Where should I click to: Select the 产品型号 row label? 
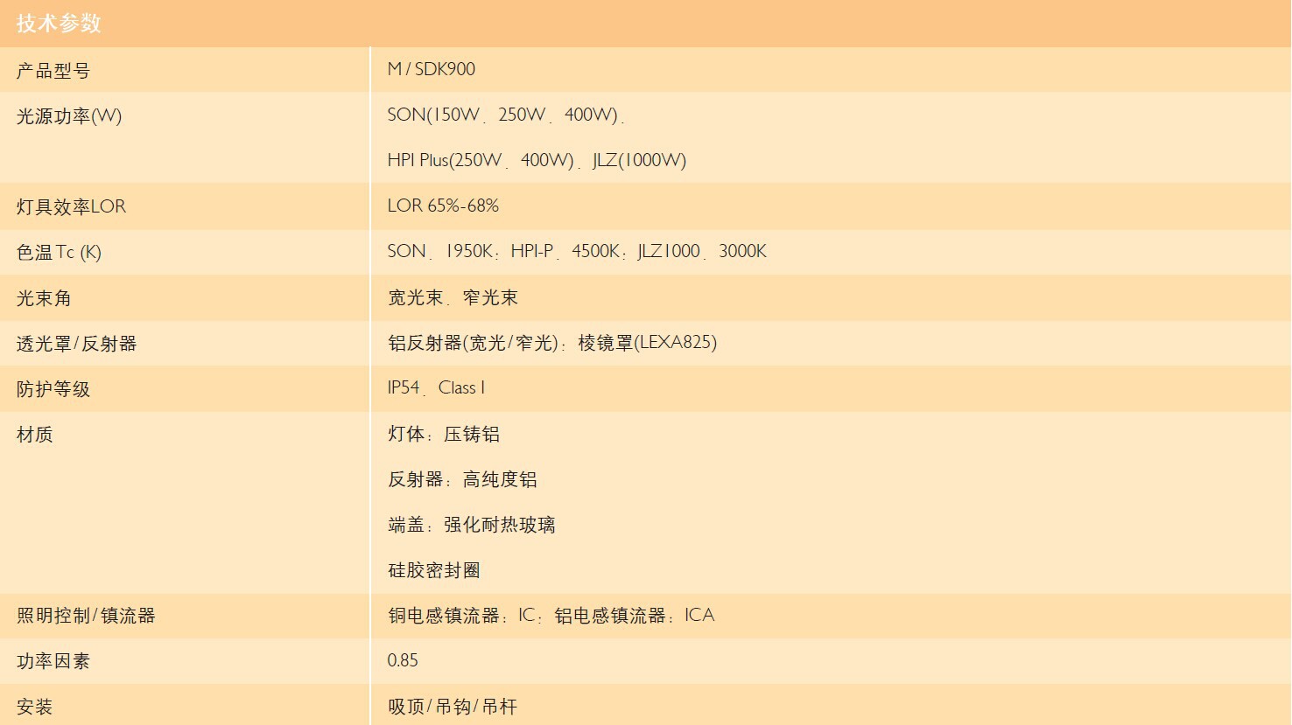tap(53, 71)
